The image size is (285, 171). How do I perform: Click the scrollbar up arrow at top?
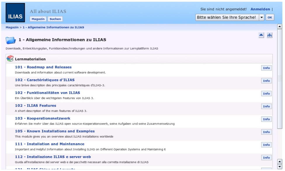(x=280, y=27)
